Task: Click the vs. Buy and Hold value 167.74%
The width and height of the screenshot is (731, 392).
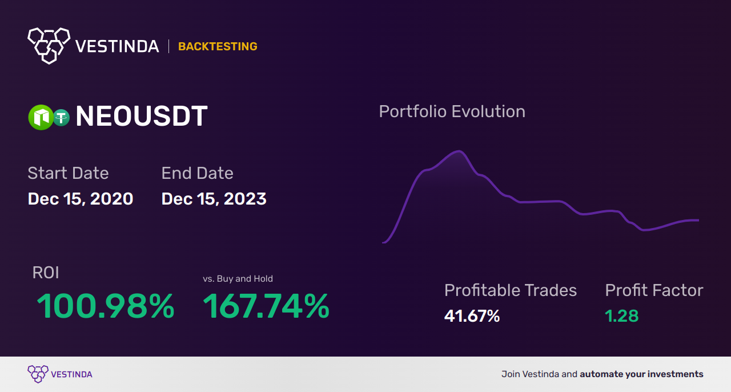Action: (266, 306)
